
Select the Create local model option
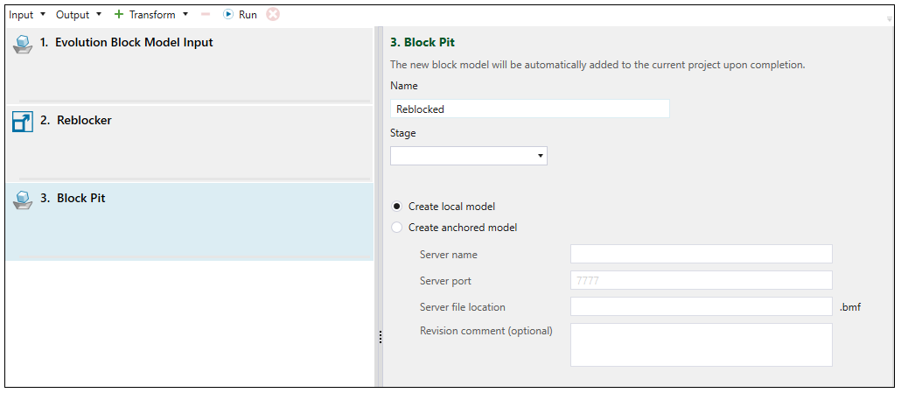(x=397, y=207)
